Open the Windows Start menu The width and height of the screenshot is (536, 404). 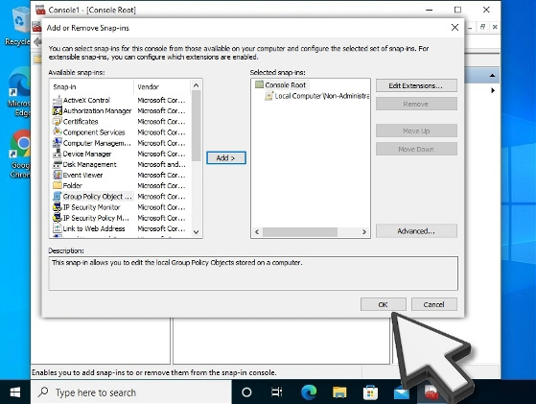tap(15, 392)
